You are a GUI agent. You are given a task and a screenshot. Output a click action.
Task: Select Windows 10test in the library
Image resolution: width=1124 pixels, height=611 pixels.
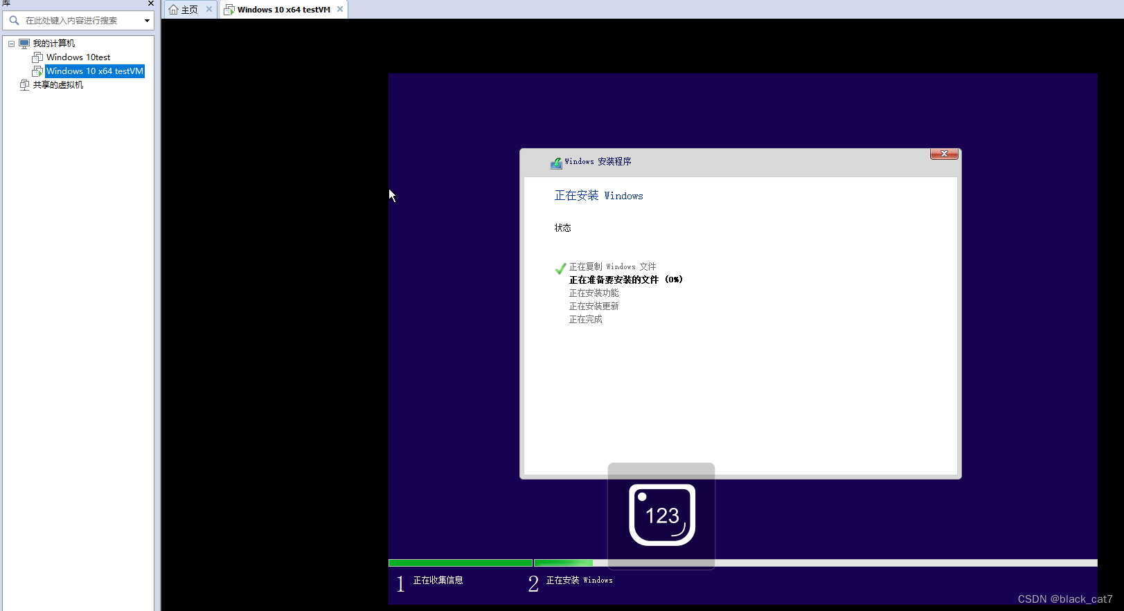[78, 57]
